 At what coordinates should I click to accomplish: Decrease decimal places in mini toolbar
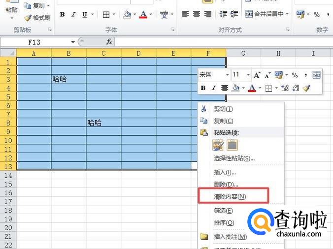tap(296, 88)
